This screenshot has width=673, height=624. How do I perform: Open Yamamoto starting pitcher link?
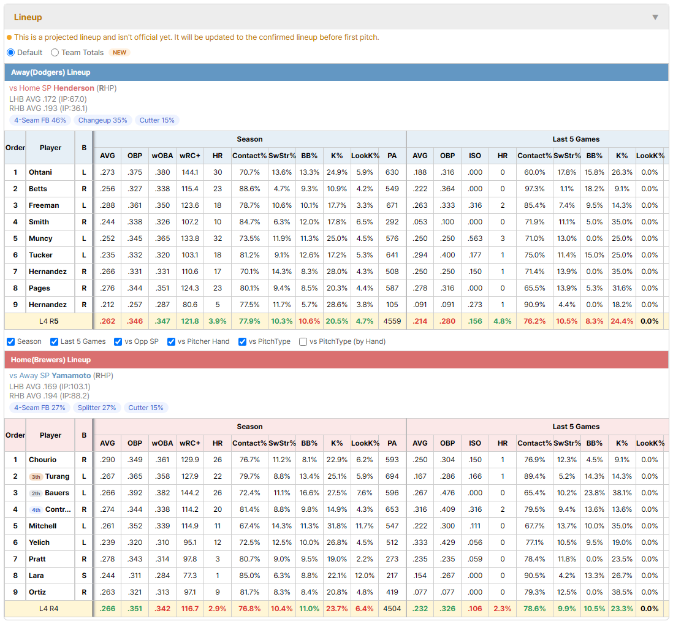71,376
